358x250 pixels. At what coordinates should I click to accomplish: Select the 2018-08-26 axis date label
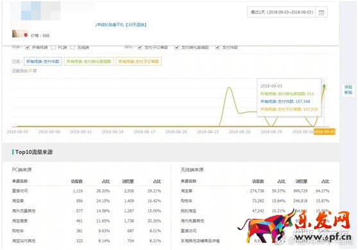tap(239, 132)
